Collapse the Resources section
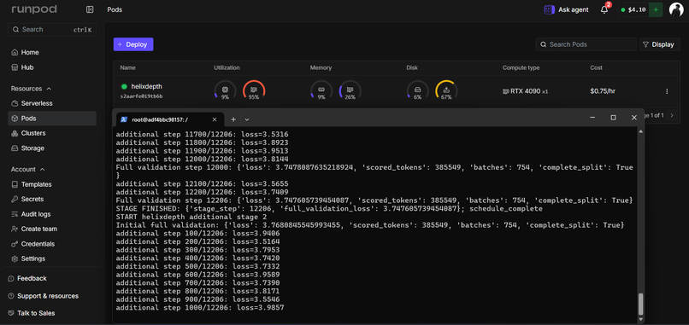689x325 pixels. click(31, 89)
